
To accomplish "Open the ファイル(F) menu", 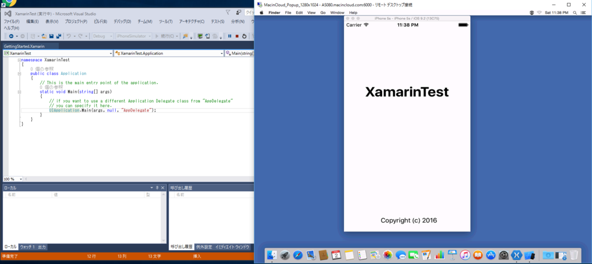I will [12, 21].
